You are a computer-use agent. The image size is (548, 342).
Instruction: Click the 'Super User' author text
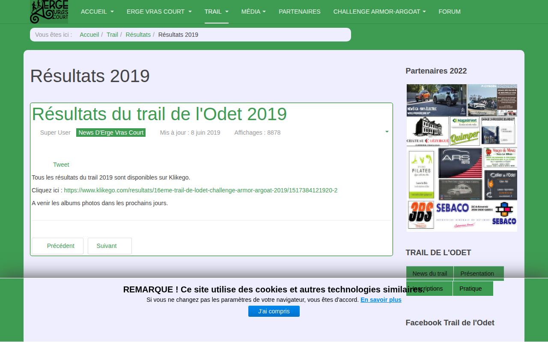(55, 133)
